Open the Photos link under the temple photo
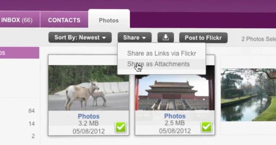This screenshot has height=145, width=276. tap(175, 116)
